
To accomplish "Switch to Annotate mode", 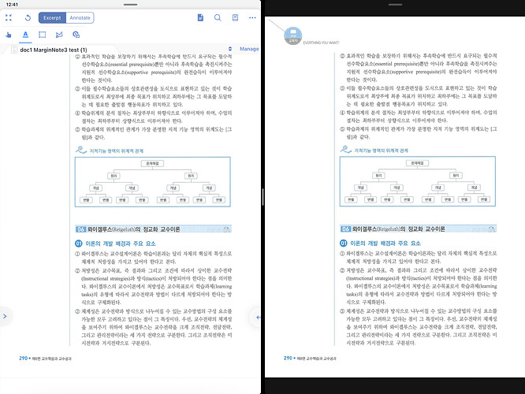I will pos(80,18).
